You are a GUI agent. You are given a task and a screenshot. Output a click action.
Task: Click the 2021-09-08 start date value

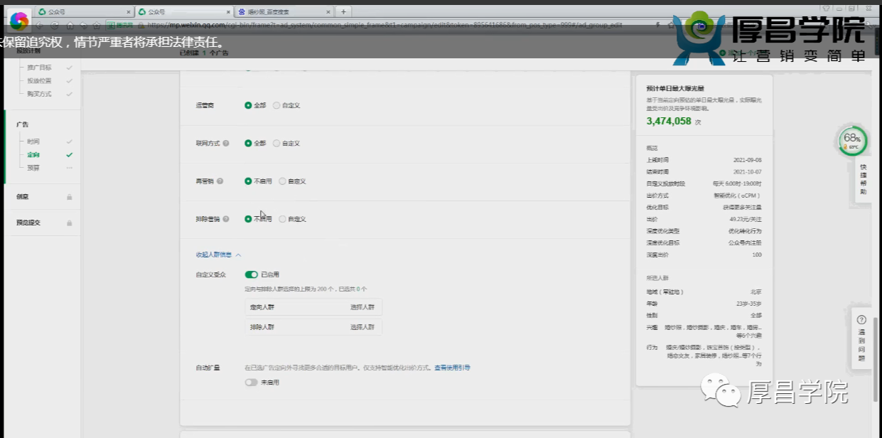pos(747,160)
